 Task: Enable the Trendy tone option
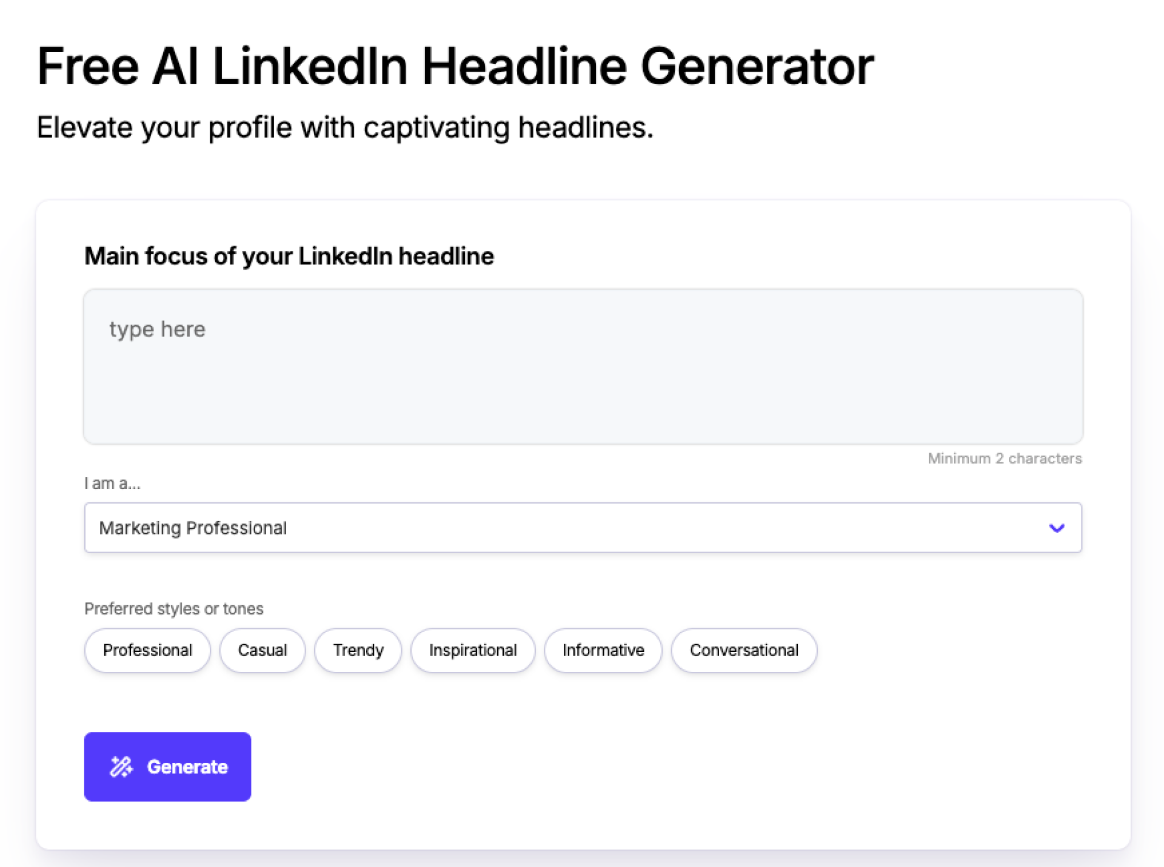(358, 650)
